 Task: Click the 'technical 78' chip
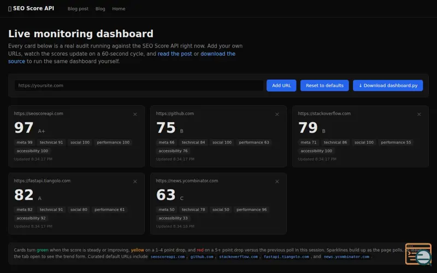click(x=193, y=210)
